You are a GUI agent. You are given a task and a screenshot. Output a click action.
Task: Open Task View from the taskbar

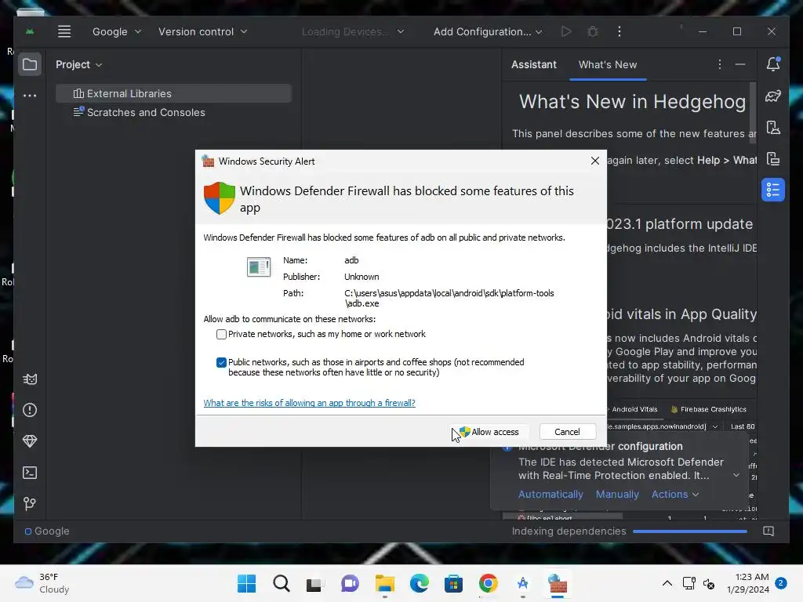click(x=315, y=583)
